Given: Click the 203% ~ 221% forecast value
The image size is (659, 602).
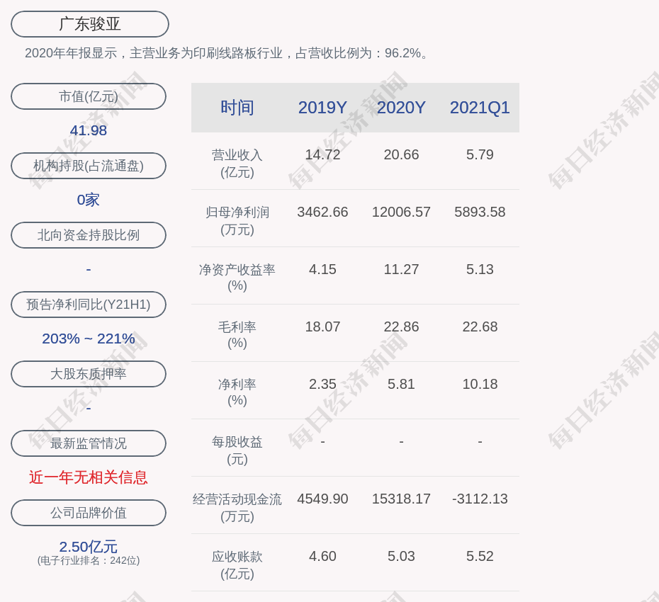Looking at the screenshot, I should click(89, 338).
